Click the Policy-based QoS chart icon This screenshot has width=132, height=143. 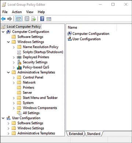(x=19, y=67)
